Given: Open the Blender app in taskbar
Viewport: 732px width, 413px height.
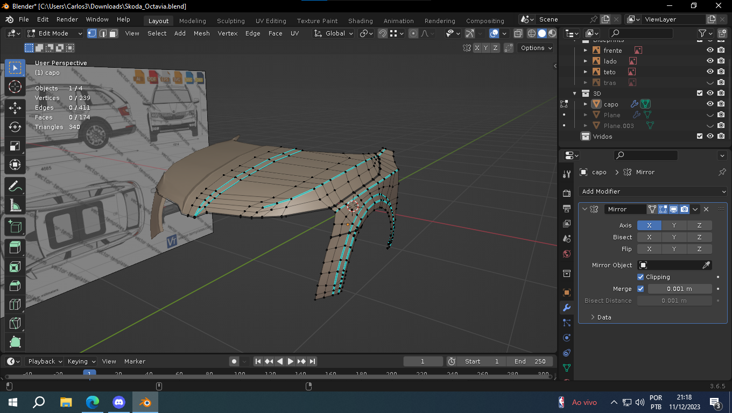Looking at the screenshot, I should (145, 402).
